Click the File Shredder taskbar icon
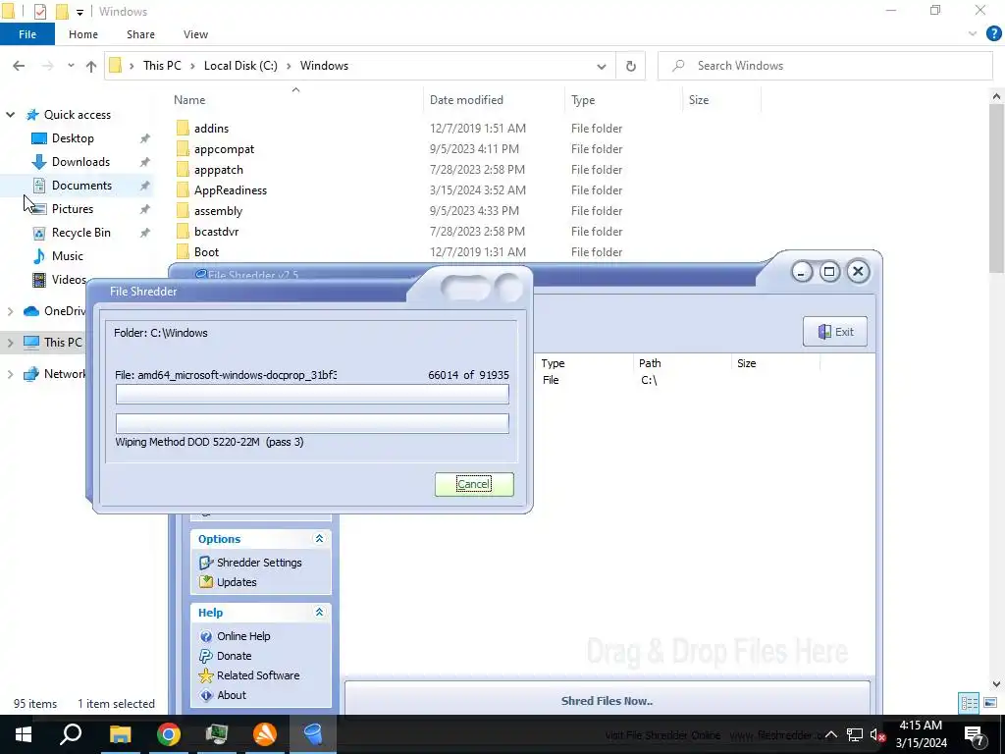This screenshot has width=1005, height=754. 313,734
